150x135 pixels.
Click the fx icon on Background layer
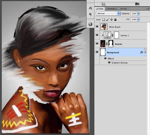coord(141,52)
